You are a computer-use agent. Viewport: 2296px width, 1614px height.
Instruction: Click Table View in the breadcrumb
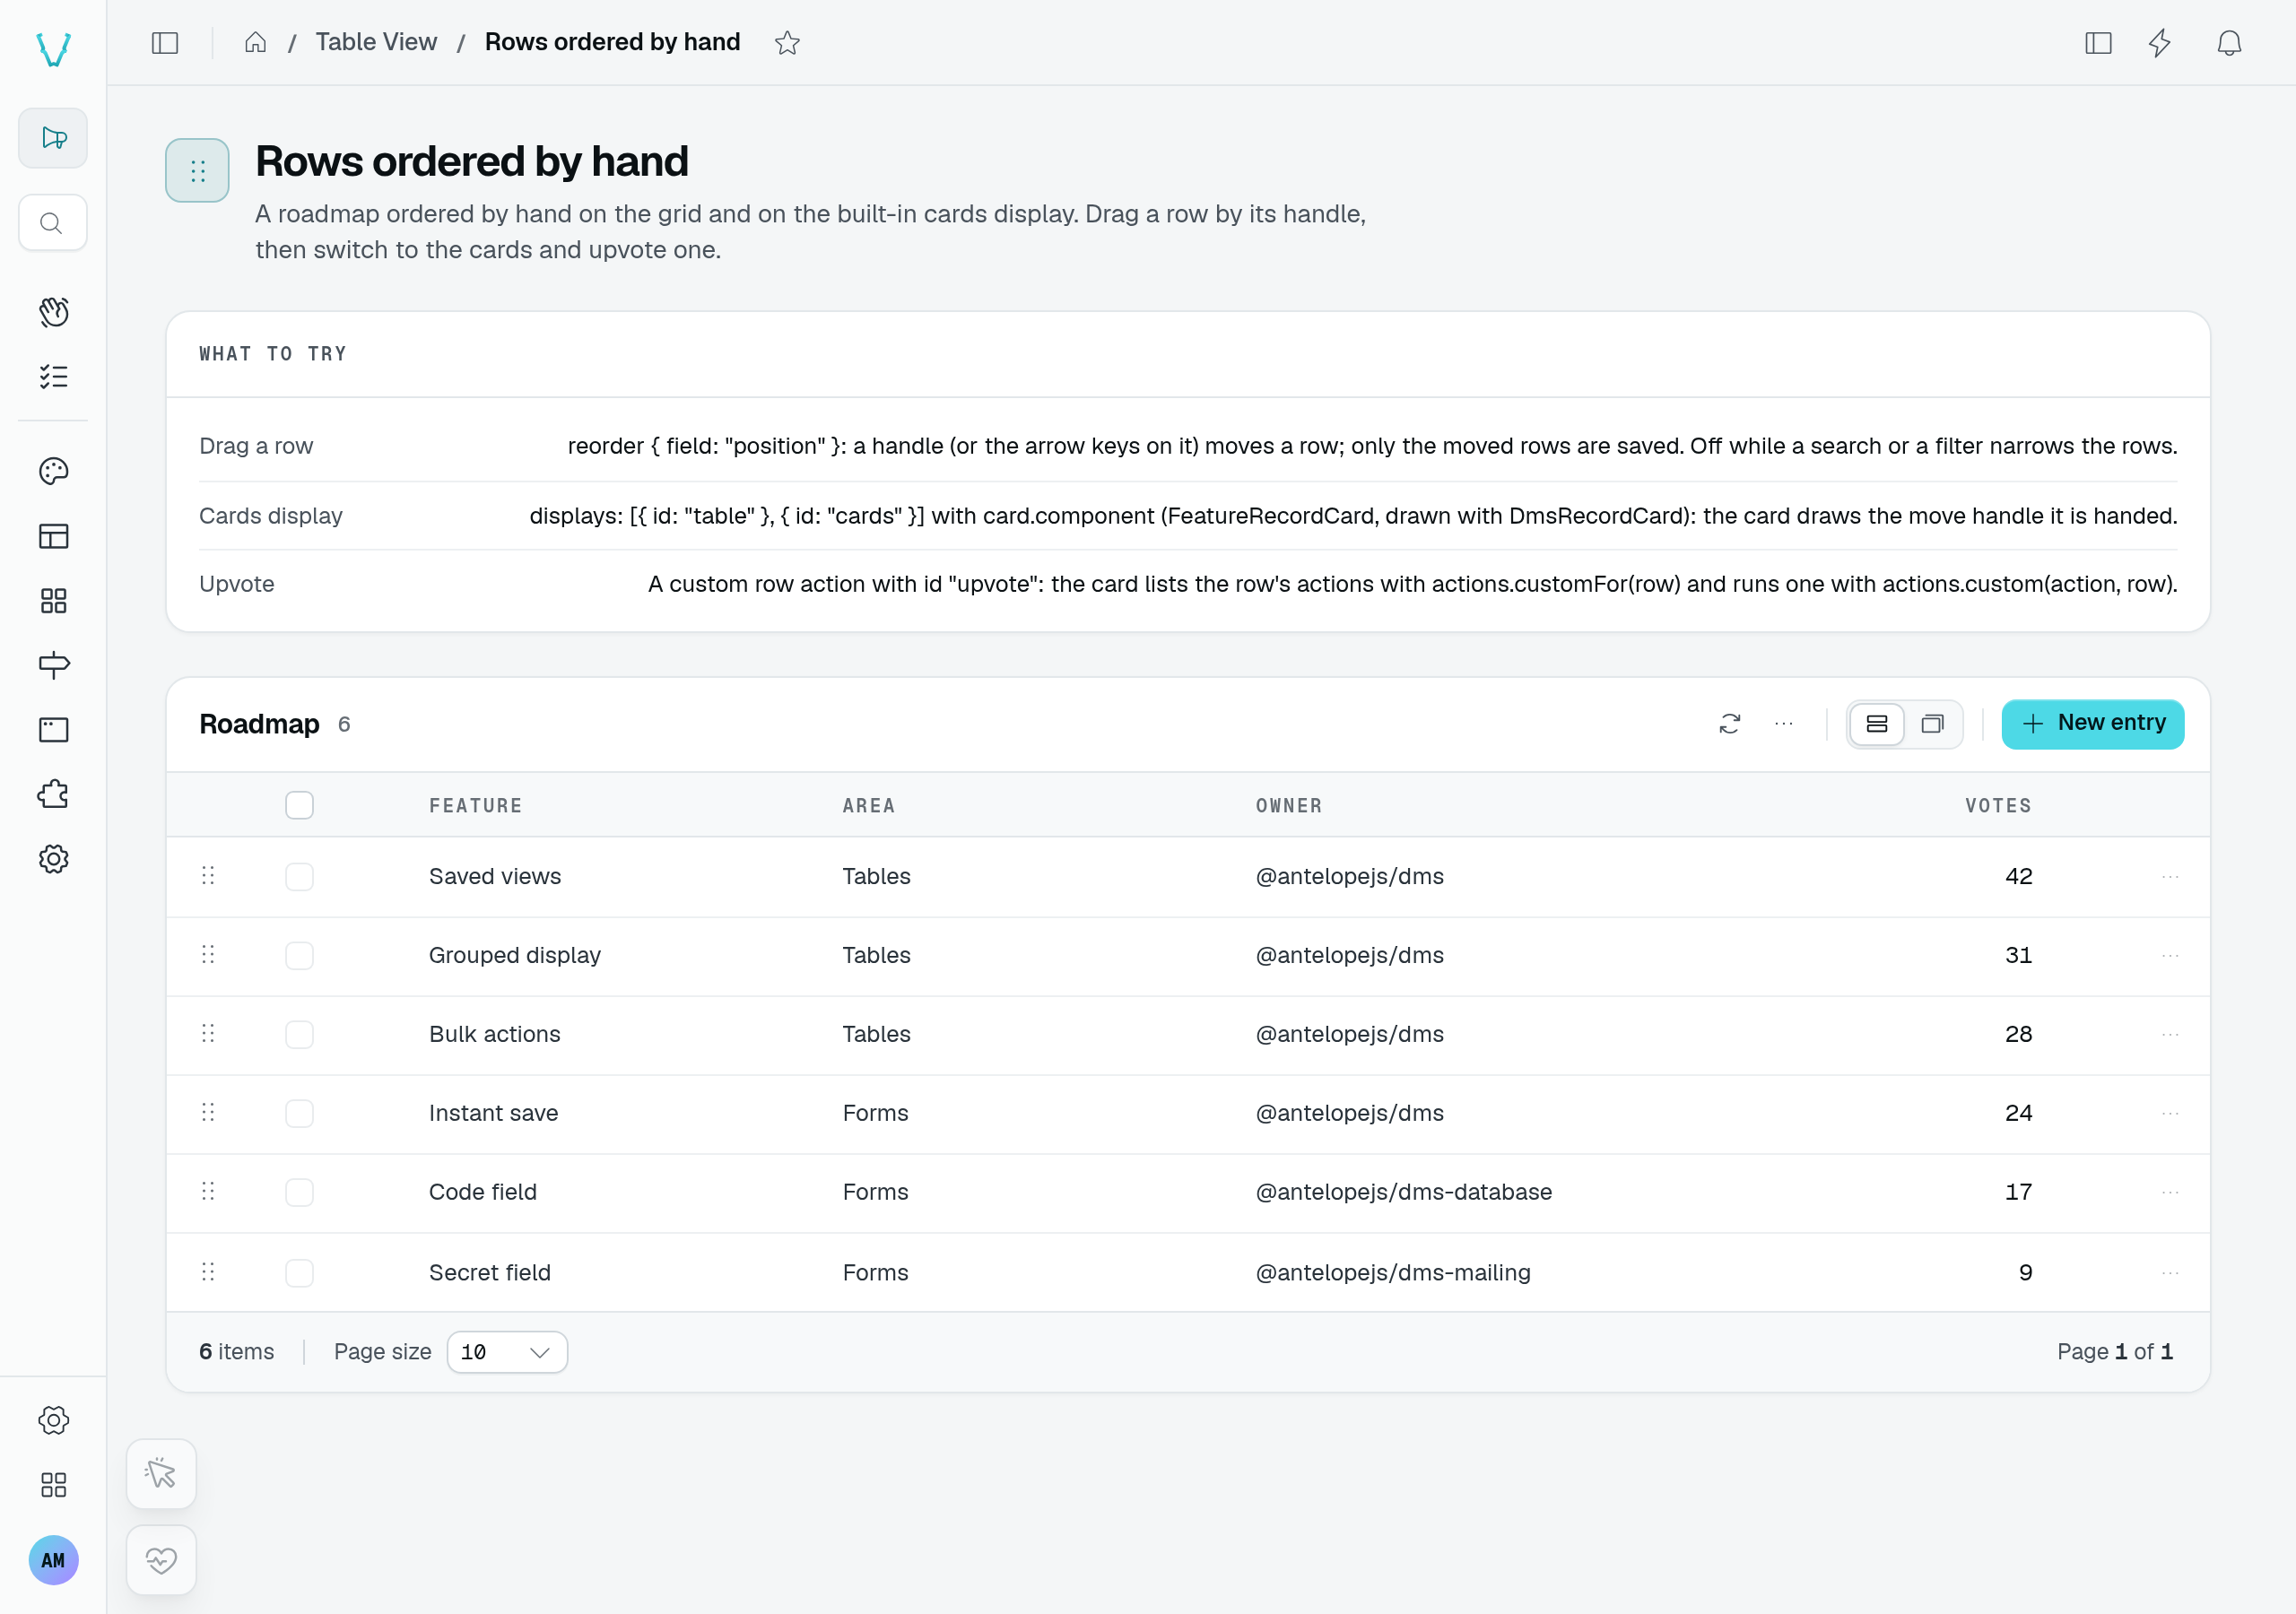pyautogui.click(x=376, y=42)
